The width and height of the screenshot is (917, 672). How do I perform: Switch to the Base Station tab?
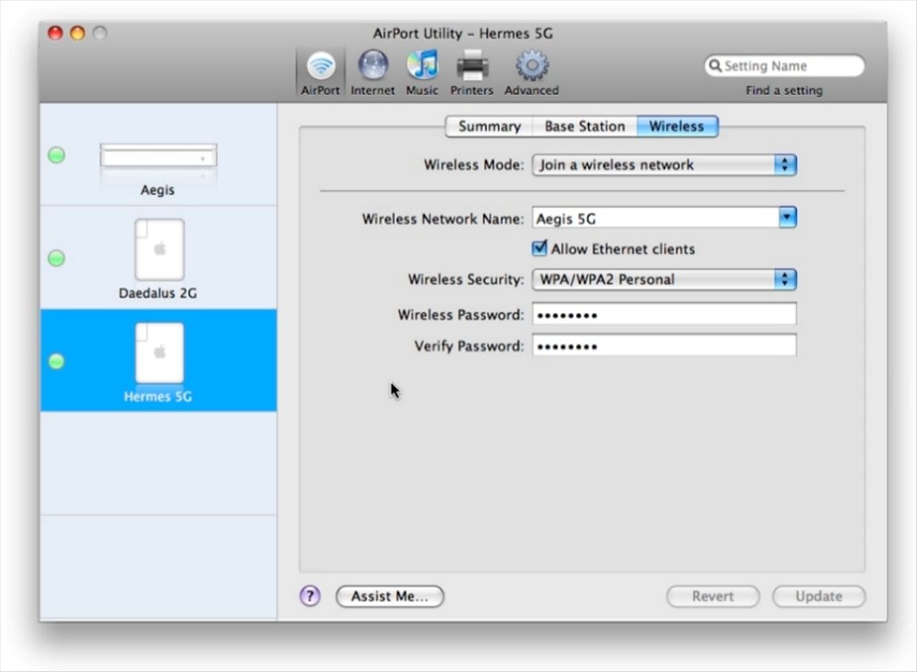pyautogui.click(x=584, y=126)
